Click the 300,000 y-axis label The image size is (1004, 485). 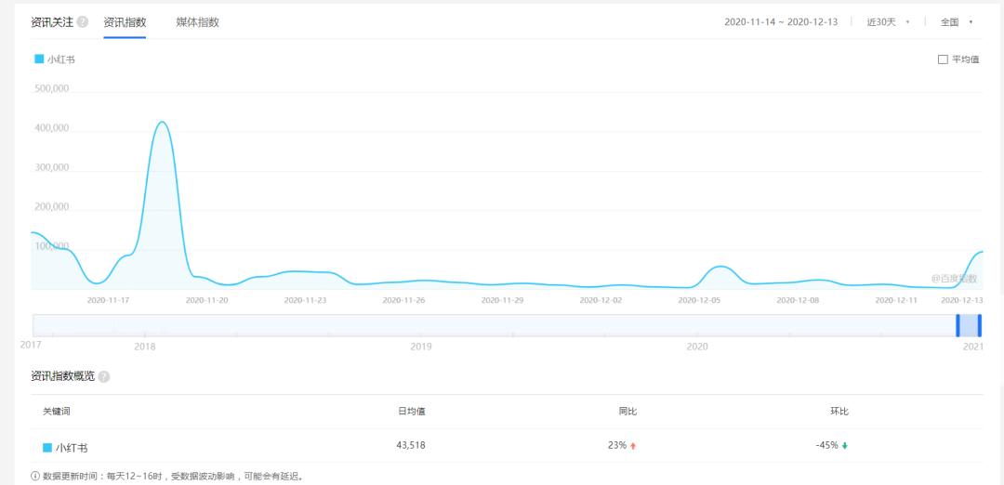point(50,167)
